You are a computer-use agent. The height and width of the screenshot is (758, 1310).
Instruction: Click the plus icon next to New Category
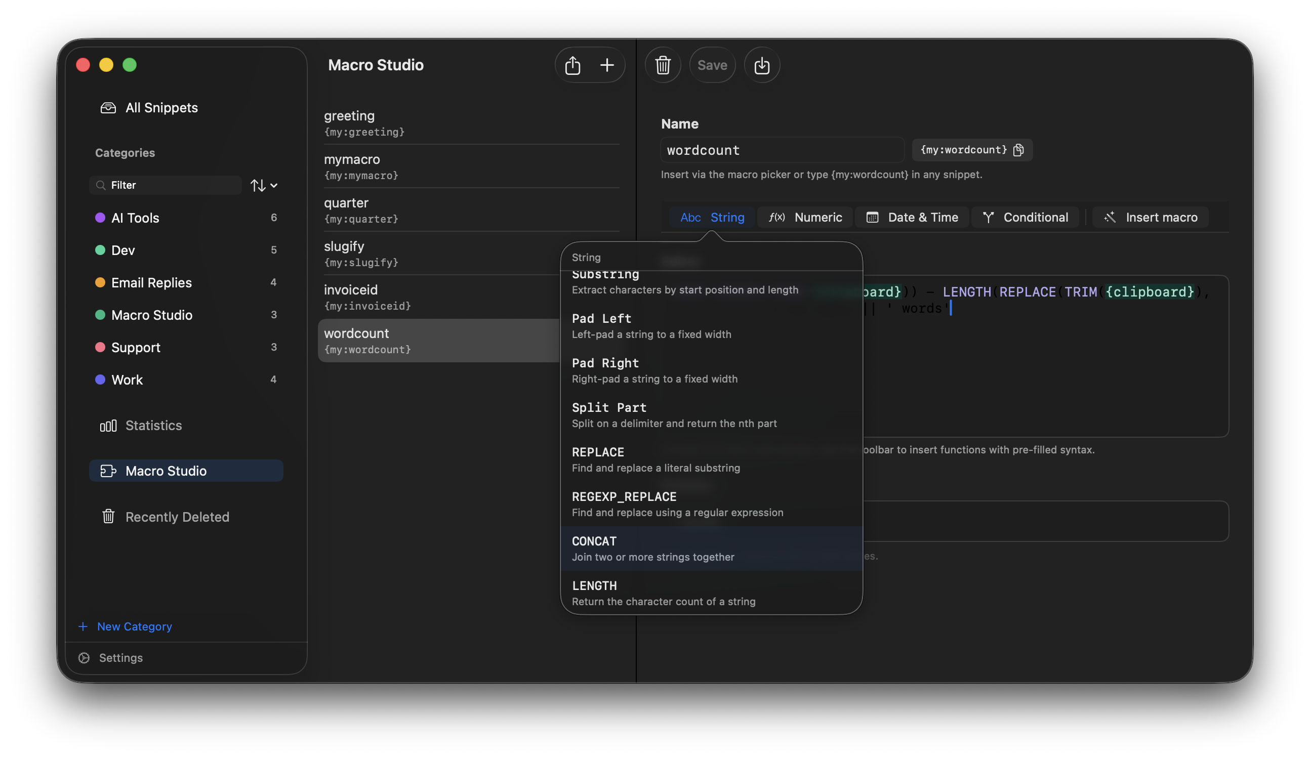(83, 626)
